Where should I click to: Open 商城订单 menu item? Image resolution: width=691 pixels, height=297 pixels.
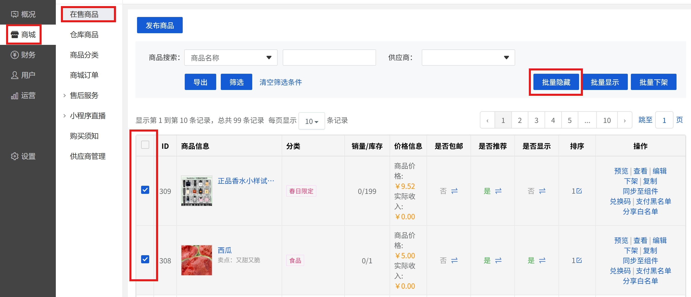pyautogui.click(x=84, y=75)
